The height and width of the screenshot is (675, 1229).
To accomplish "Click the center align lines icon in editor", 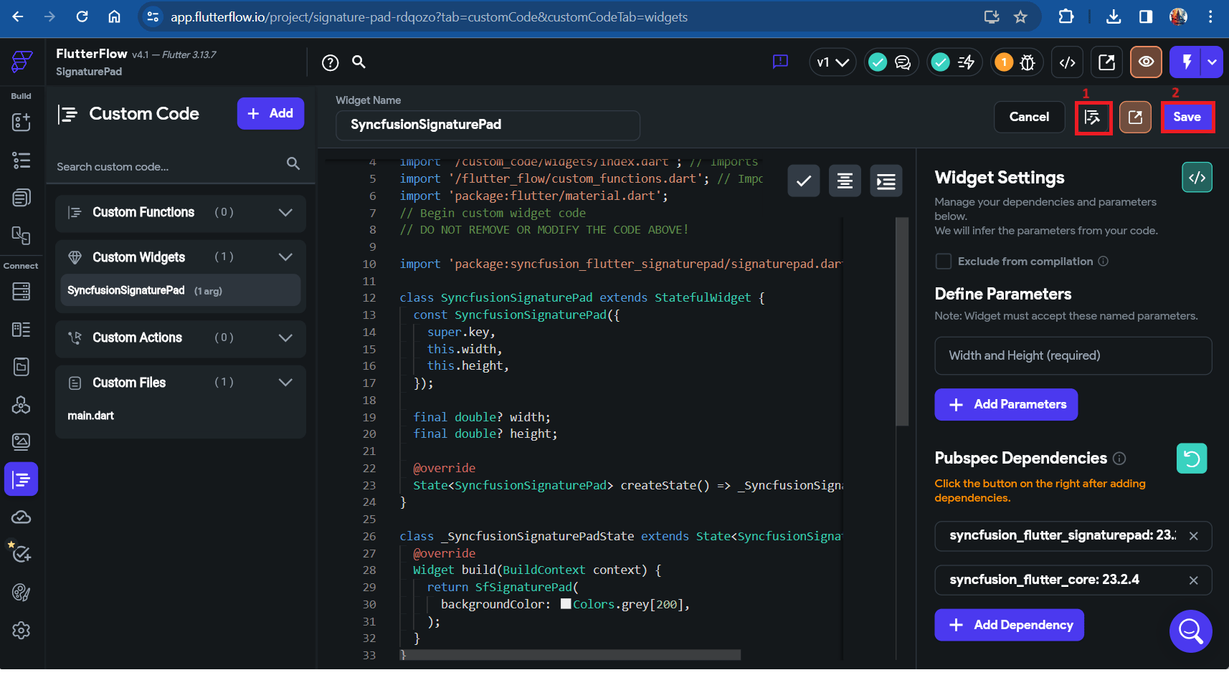I will point(845,181).
